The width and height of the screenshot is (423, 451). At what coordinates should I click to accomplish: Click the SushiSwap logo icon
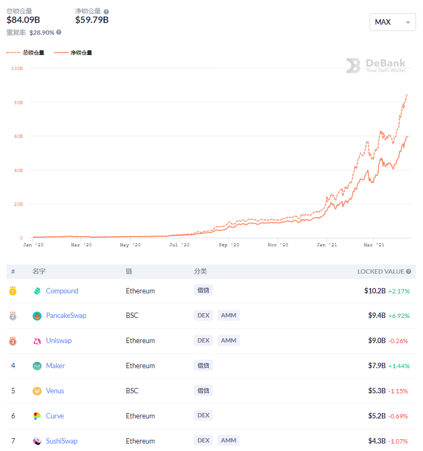click(37, 441)
